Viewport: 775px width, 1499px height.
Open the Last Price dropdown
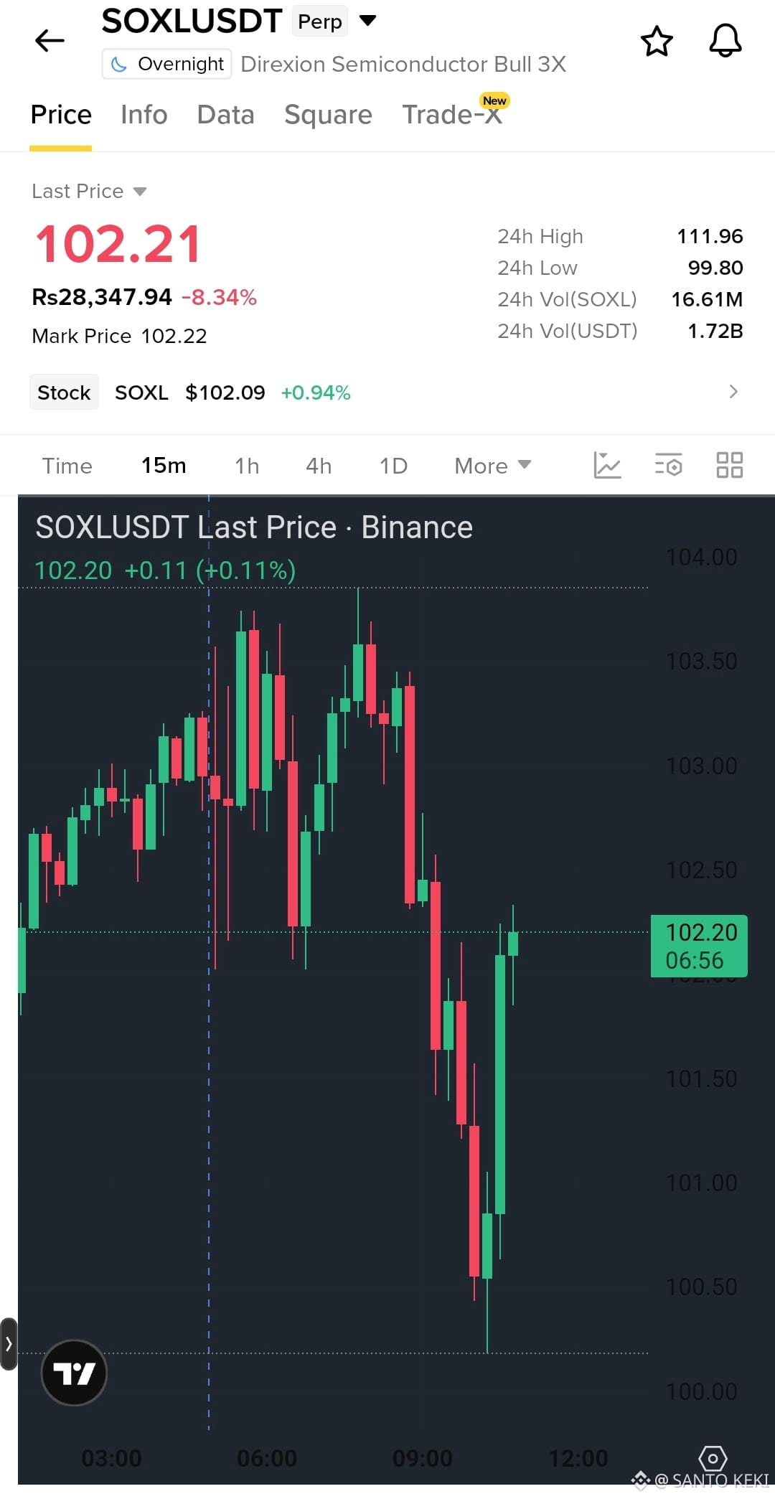89,191
